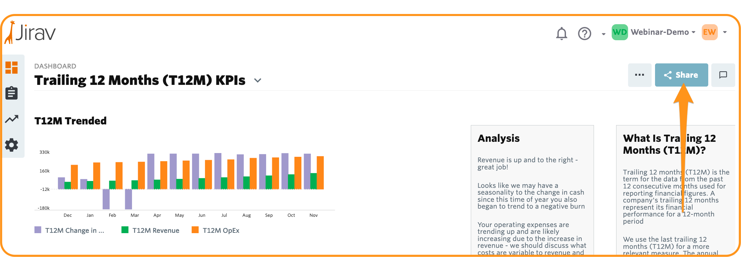Open the Settings gear icon in sidebar

pyautogui.click(x=12, y=145)
